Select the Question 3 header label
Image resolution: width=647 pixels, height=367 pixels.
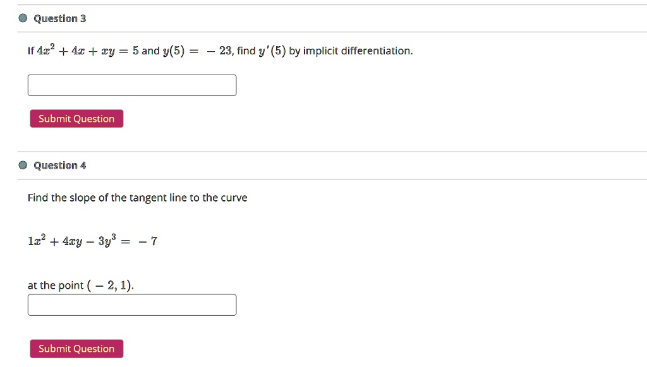coord(60,18)
